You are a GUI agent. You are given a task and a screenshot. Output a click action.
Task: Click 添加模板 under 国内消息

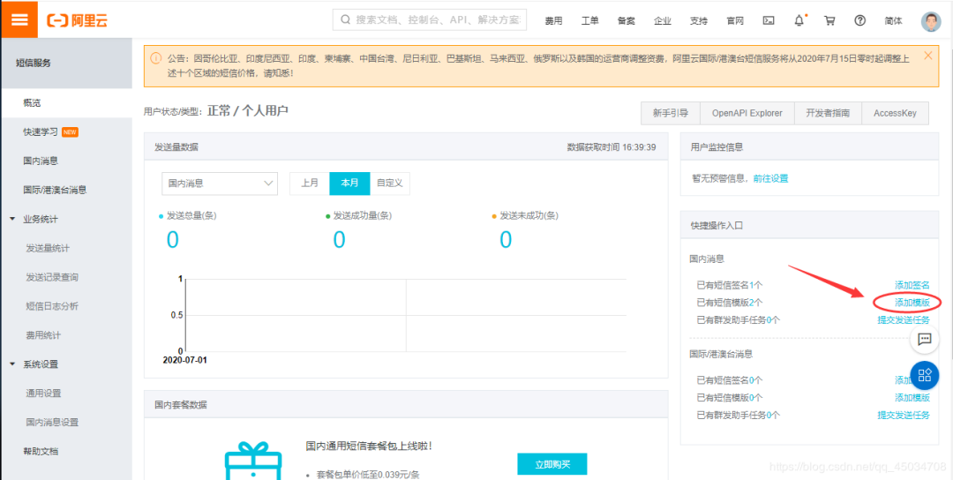(x=912, y=302)
